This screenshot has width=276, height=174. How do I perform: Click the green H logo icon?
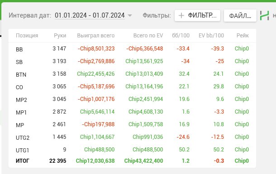[264, 15]
